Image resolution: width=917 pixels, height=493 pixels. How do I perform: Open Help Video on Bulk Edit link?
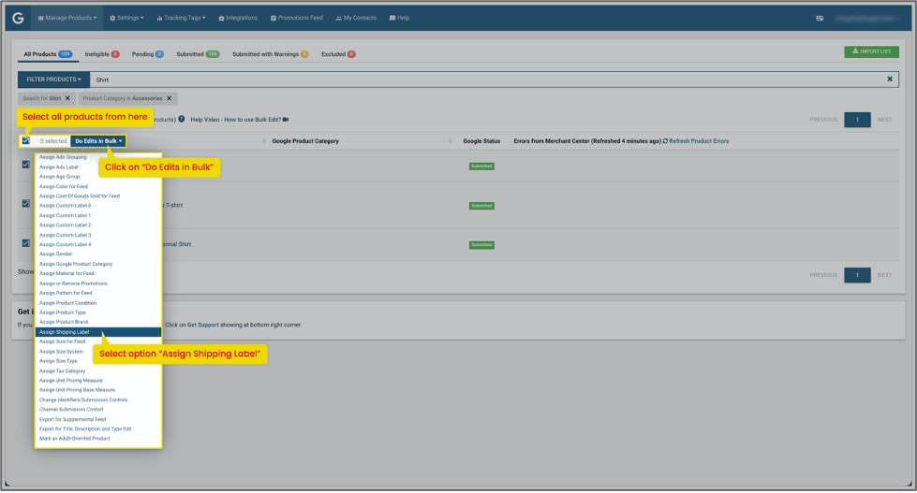point(236,120)
